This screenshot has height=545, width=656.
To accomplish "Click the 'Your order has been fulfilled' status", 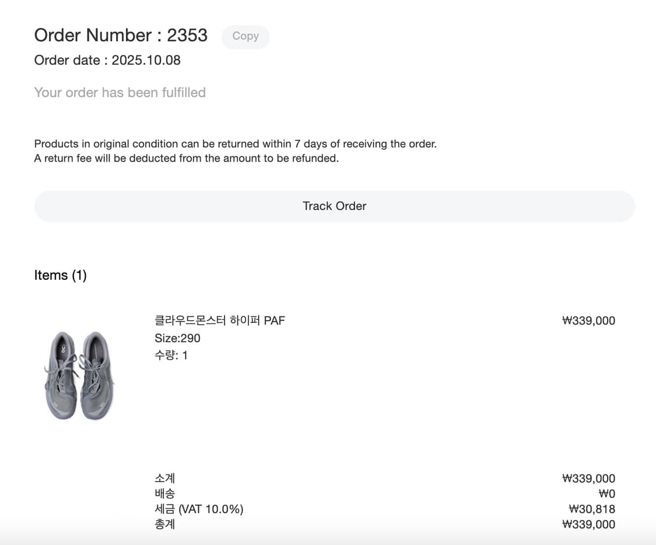I will [120, 93].
